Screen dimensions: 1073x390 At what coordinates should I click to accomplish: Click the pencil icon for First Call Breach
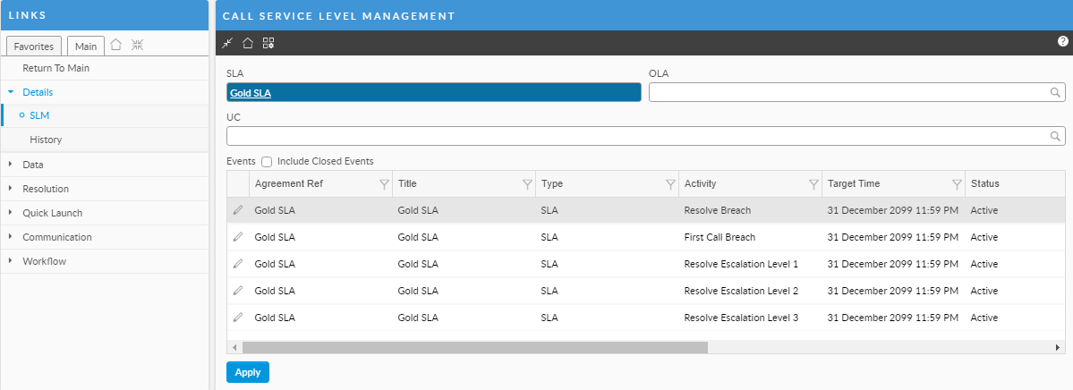pos(237,237)
